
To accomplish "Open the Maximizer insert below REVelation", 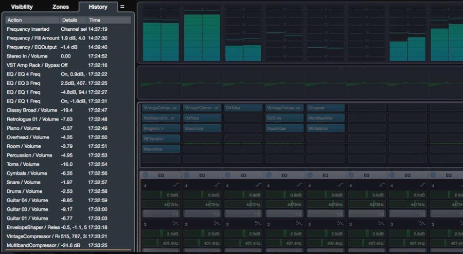I will (161, 149).
